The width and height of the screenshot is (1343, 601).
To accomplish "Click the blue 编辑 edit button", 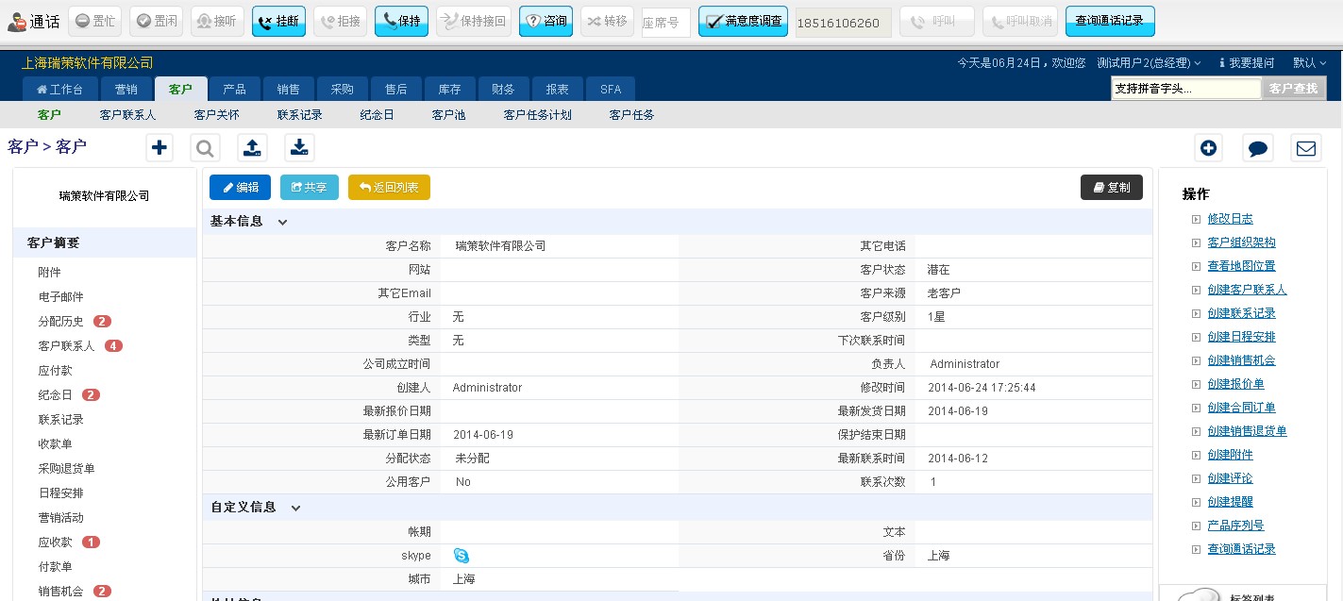I will (x=240, y=188).
